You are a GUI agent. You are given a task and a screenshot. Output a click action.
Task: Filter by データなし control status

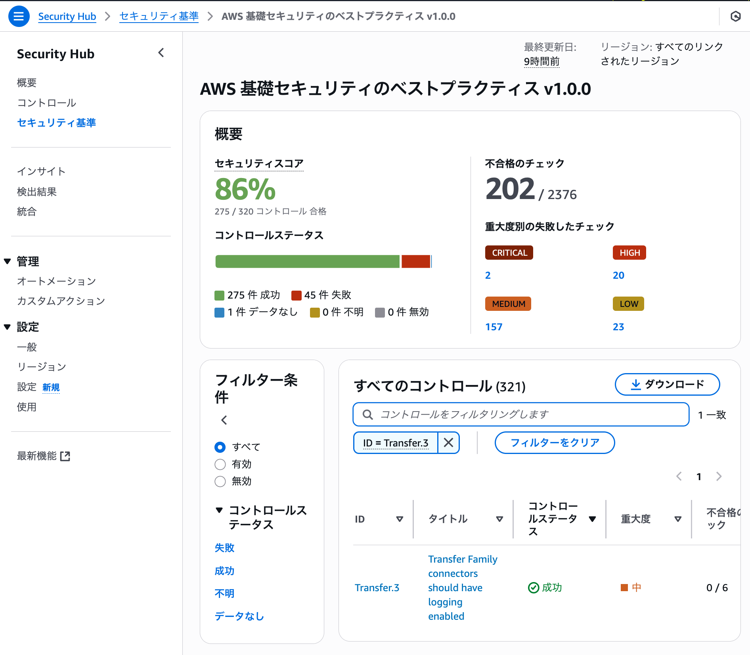tap(239, 616)
